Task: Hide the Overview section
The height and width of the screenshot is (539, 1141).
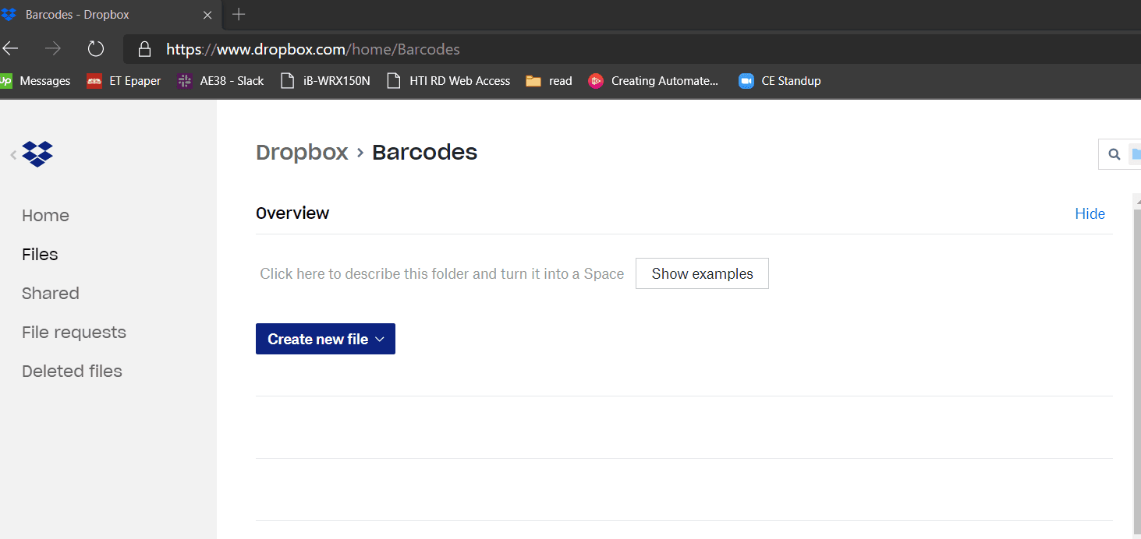Action: click(1090, 214)
